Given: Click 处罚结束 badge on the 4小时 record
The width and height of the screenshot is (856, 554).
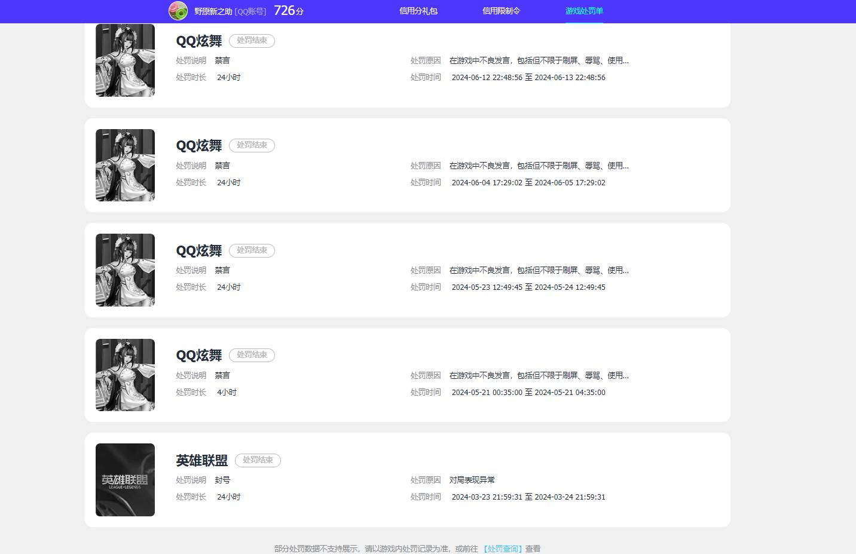Looking at the screenshot, I should (x=252, y=355).
